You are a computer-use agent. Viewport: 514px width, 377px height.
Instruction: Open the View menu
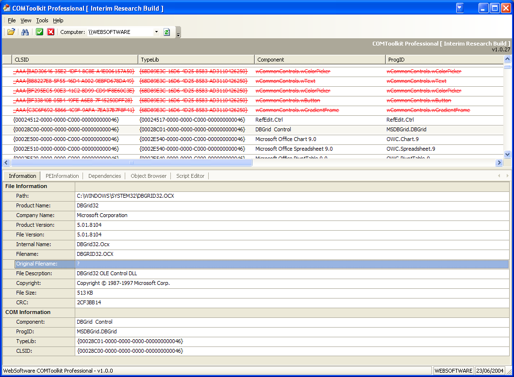pos(26,20)
